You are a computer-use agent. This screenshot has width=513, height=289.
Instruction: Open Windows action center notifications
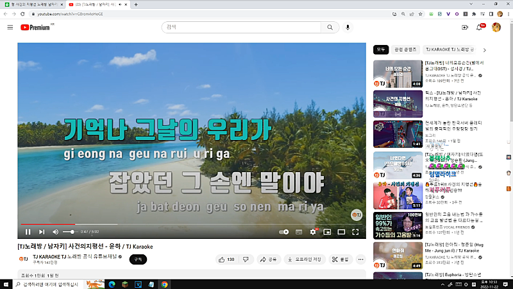coord(505,284)
